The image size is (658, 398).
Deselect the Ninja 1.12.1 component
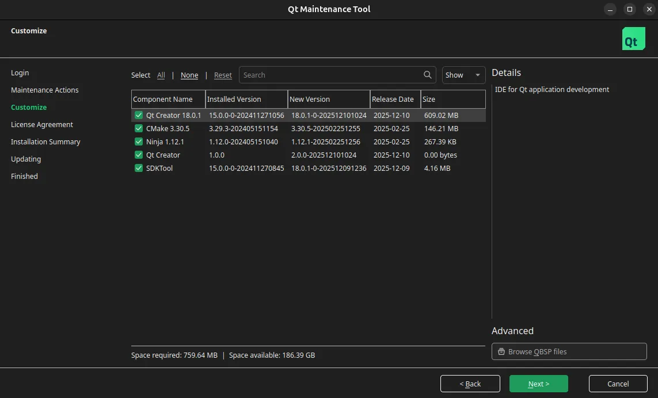138,141
